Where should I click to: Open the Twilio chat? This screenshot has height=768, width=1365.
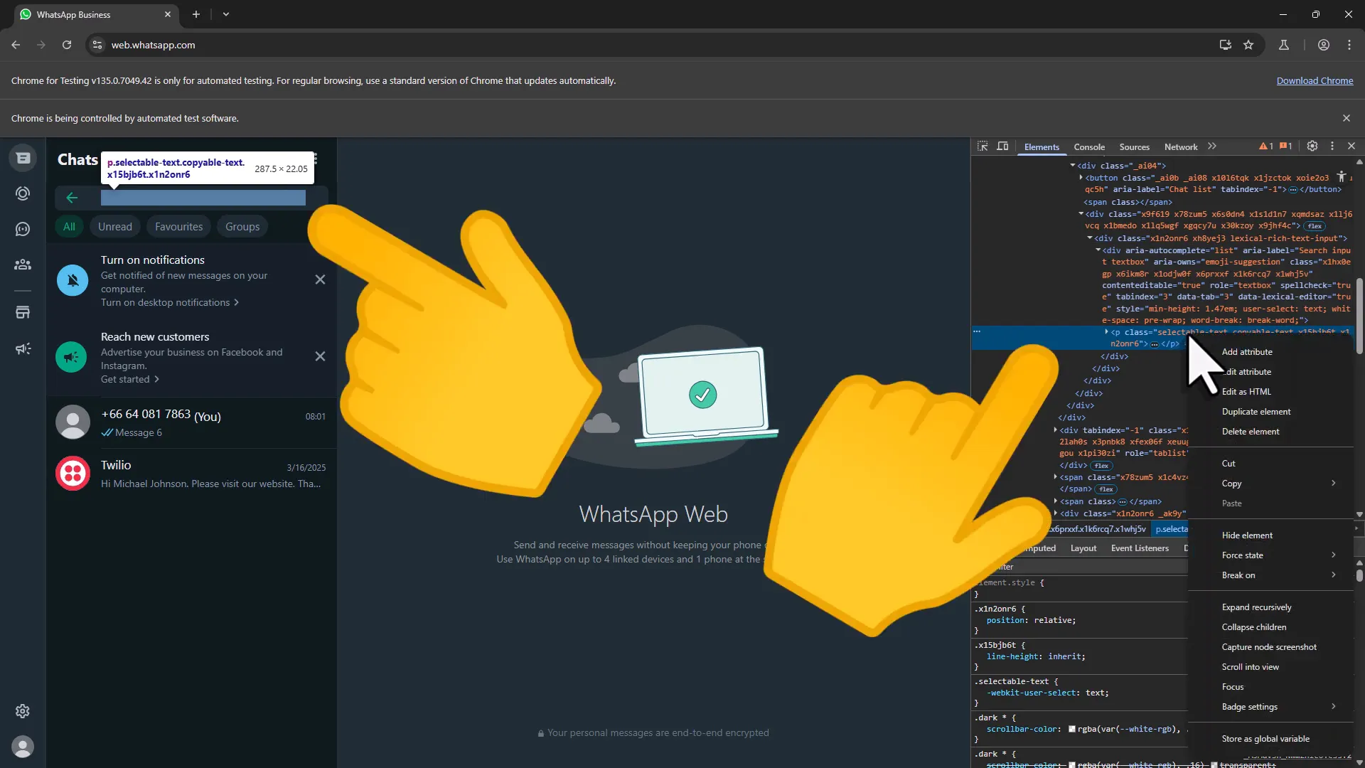(192, 474)
